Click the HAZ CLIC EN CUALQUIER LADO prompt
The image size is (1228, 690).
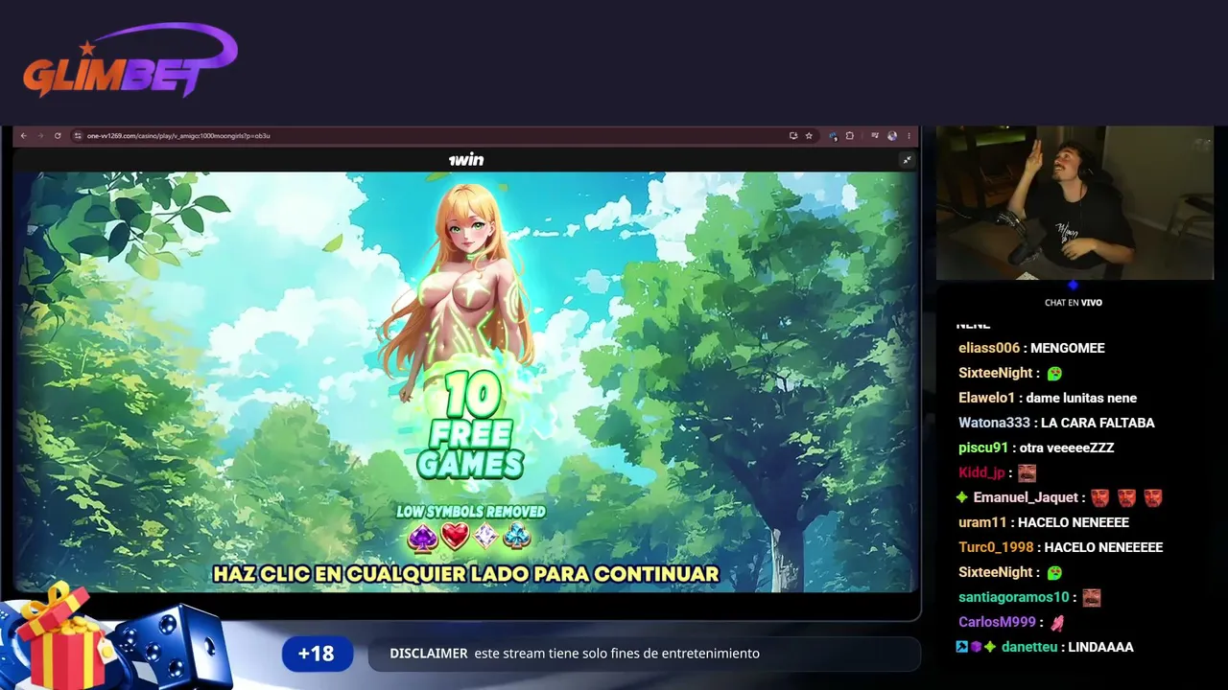[466, 574]
